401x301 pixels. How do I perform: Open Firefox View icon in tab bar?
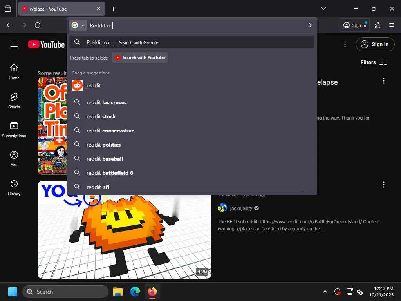coord(8,9)
